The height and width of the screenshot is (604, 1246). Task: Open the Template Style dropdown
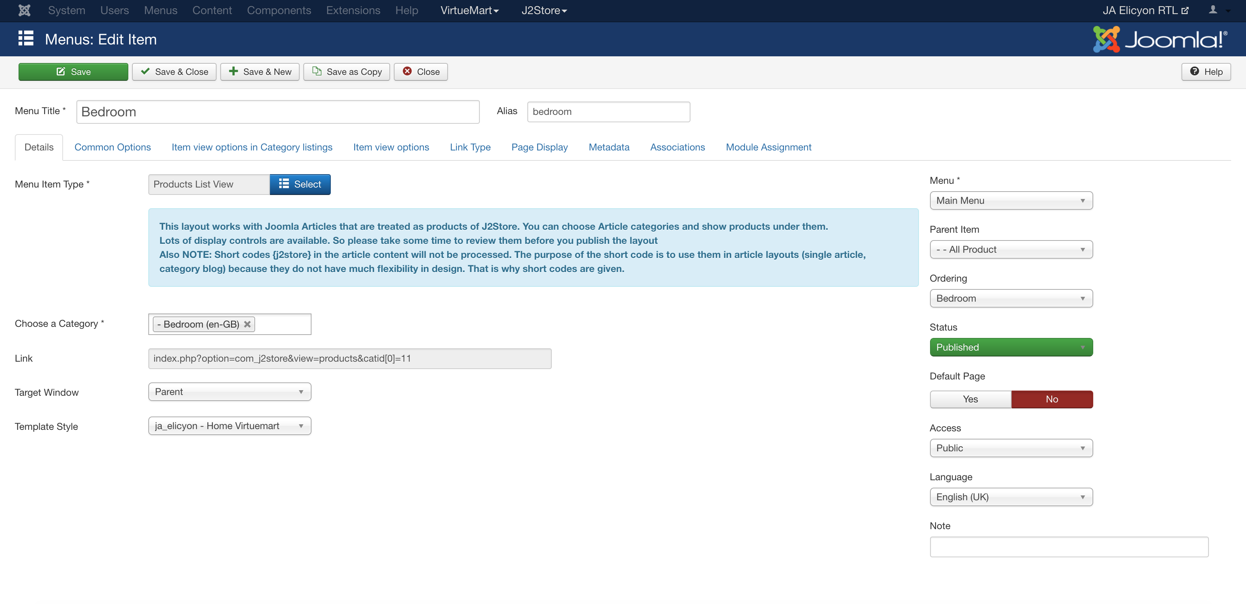pyautogui.click(x=229, y=426)
